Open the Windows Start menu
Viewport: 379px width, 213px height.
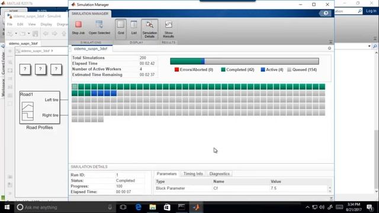tap(7, 207)
